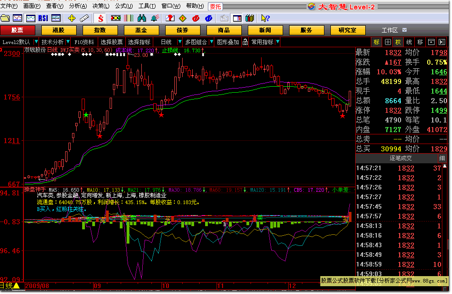Viewport: 452px width, 294px height.
Task: Click the red question mark chart icon
Action: [x=170, y=18]
